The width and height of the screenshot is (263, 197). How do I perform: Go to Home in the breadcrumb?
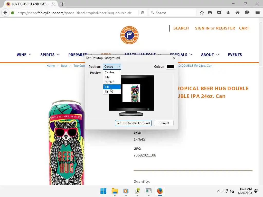[x=51, y=65]
